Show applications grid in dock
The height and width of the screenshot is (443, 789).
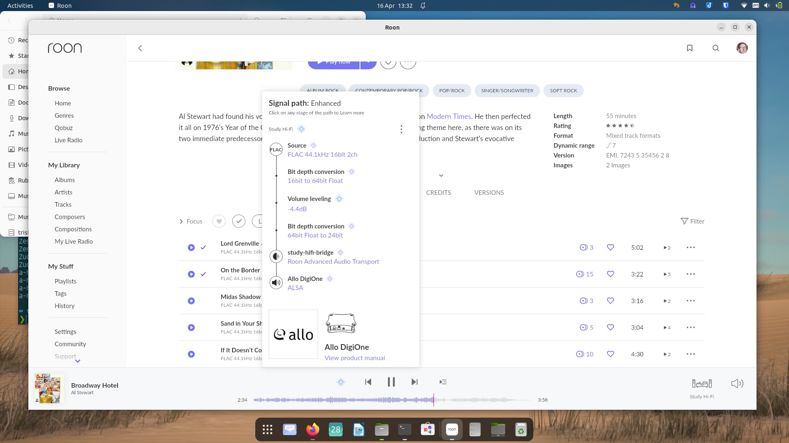click(268, 429)
